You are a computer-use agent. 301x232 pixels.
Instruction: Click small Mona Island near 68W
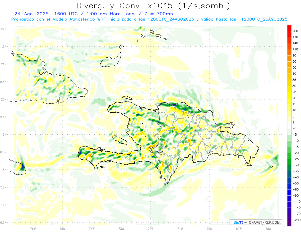(x=271, y=167)
